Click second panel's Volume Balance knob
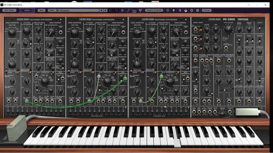Image resolution: width=273 pixels, height=153 pixels. tap(113, 32)
